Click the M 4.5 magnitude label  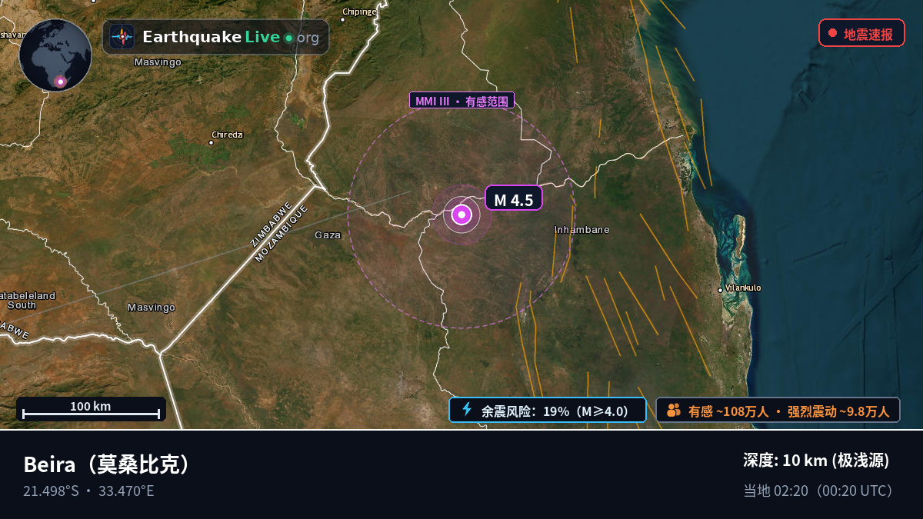[x=514, y=198]
